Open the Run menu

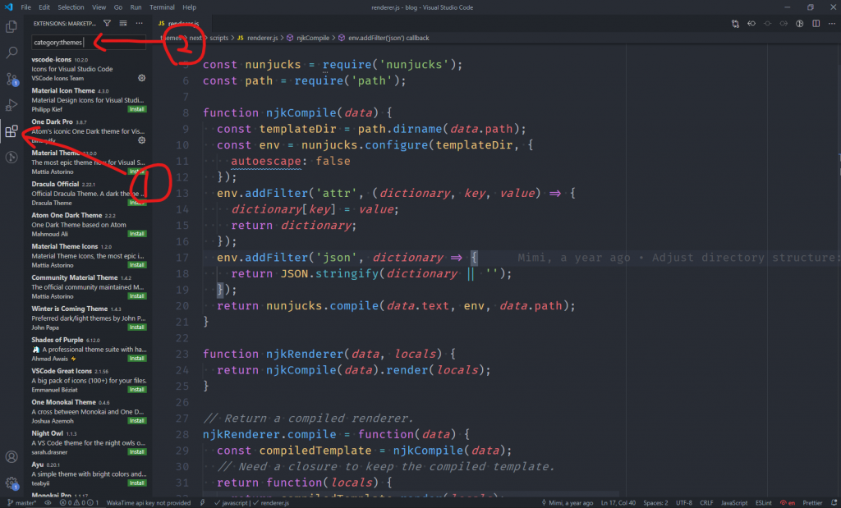pyautogui.click(x=136, y=7)
